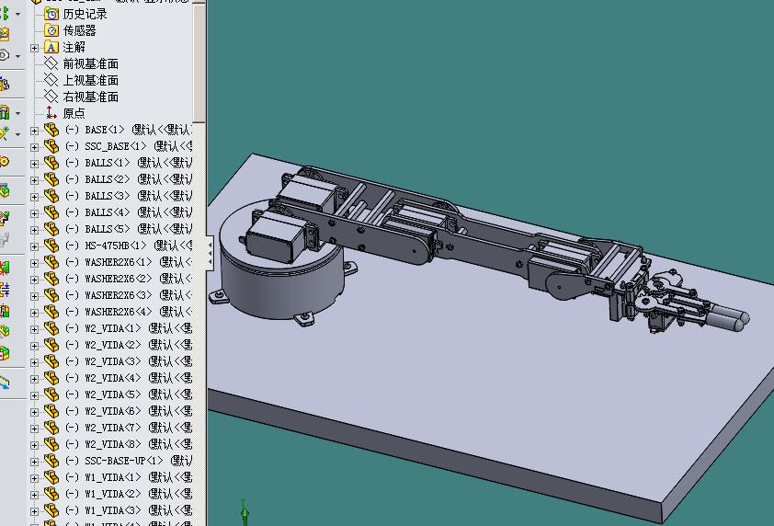Click the part icon beside SSC-BASE-UP<1>
The image size is (774, 526).
click(51, 461)
